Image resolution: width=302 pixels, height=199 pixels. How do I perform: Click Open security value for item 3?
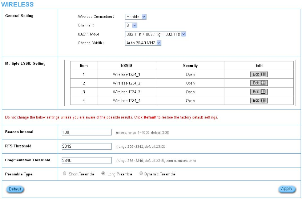pyautogui.click(x=190, y=92)
